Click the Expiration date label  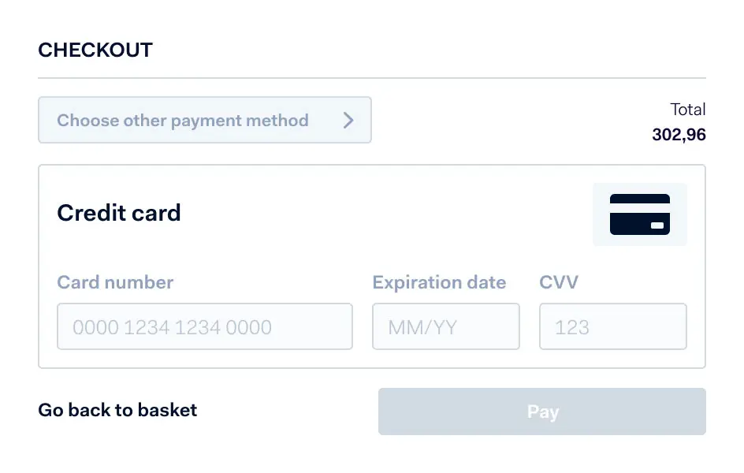[x=439, y=282]
